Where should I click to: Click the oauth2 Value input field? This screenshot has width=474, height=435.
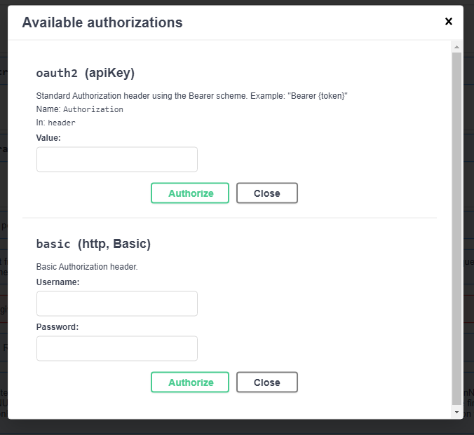117,160
